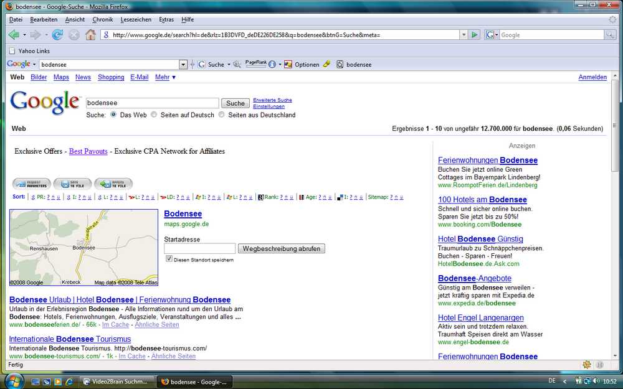This screenshot has width=623, height=389.
Task: Switch to Video2Brain taskbar window
Action: (x=118, y=382)
